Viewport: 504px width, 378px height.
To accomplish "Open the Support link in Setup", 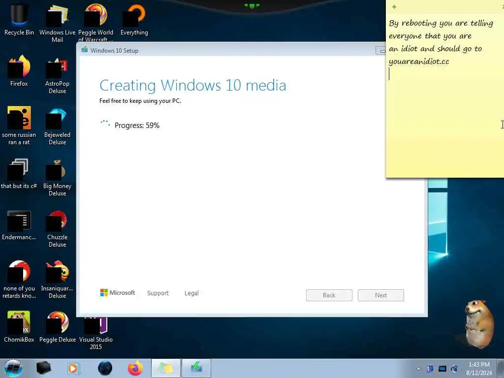I will pos(158,293).
